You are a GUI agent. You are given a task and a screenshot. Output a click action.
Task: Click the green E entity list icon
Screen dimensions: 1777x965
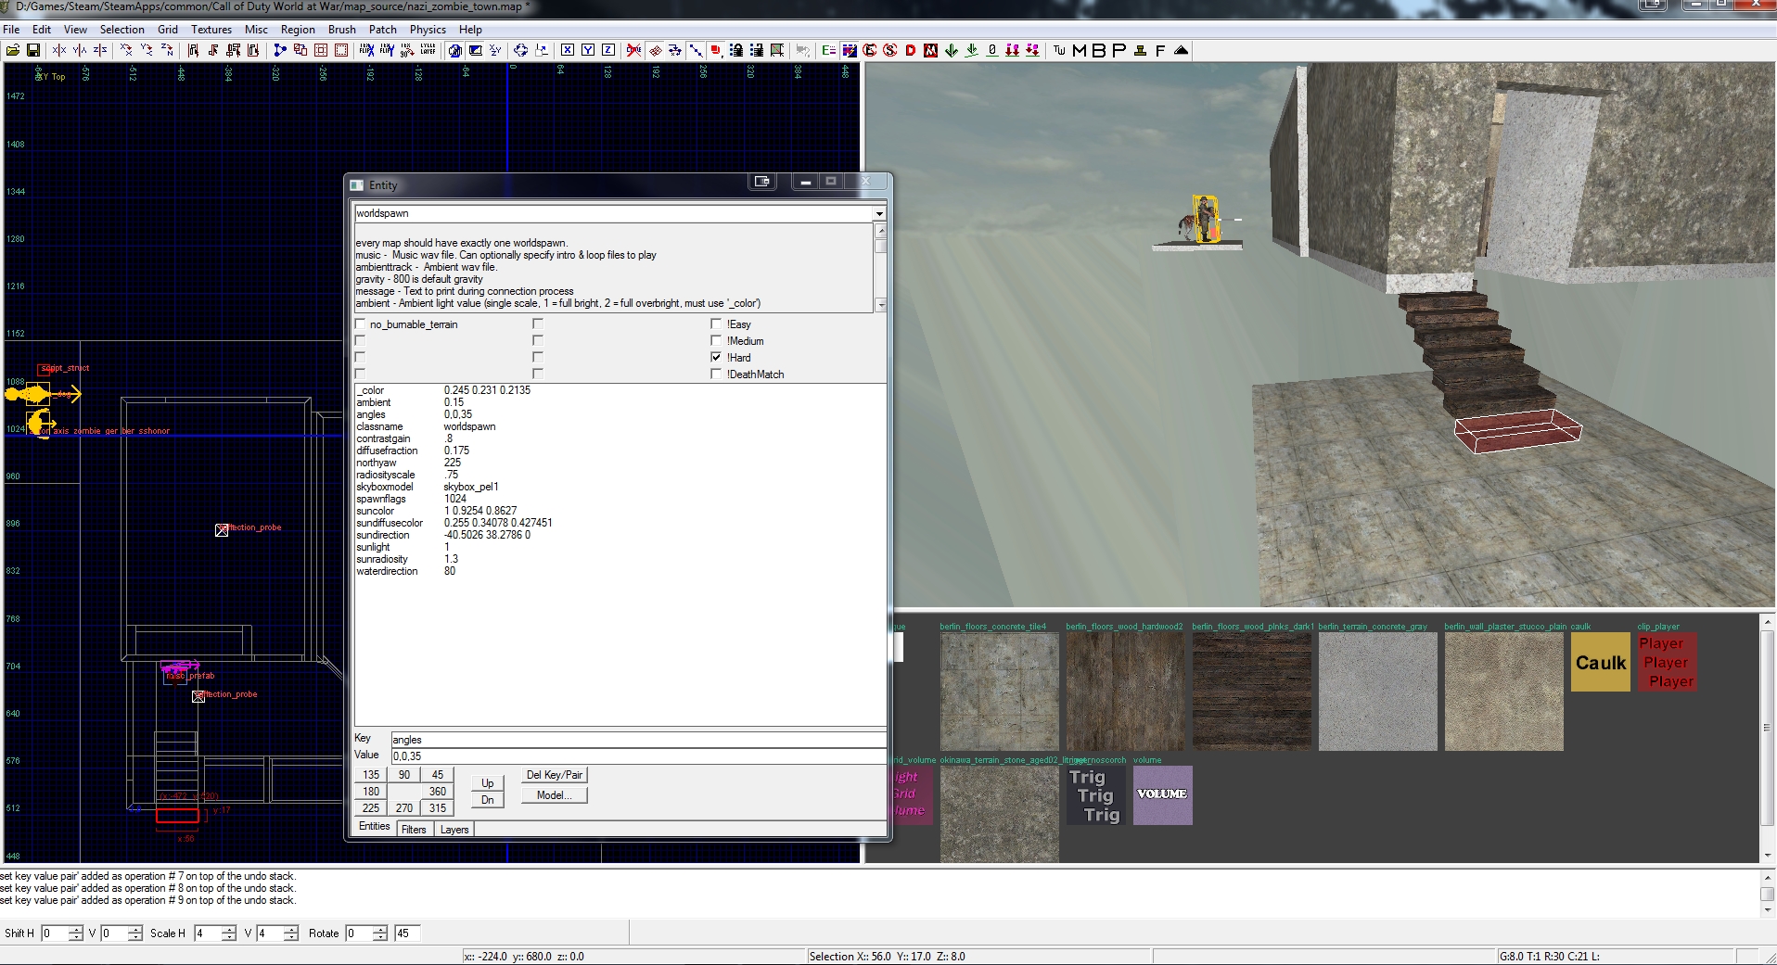pyautogui.click(x=828, y=50)
